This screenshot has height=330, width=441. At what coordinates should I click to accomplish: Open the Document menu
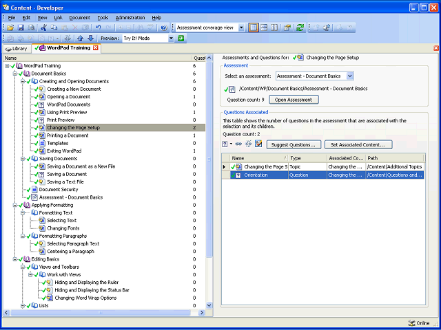click(x=80, y=18)
